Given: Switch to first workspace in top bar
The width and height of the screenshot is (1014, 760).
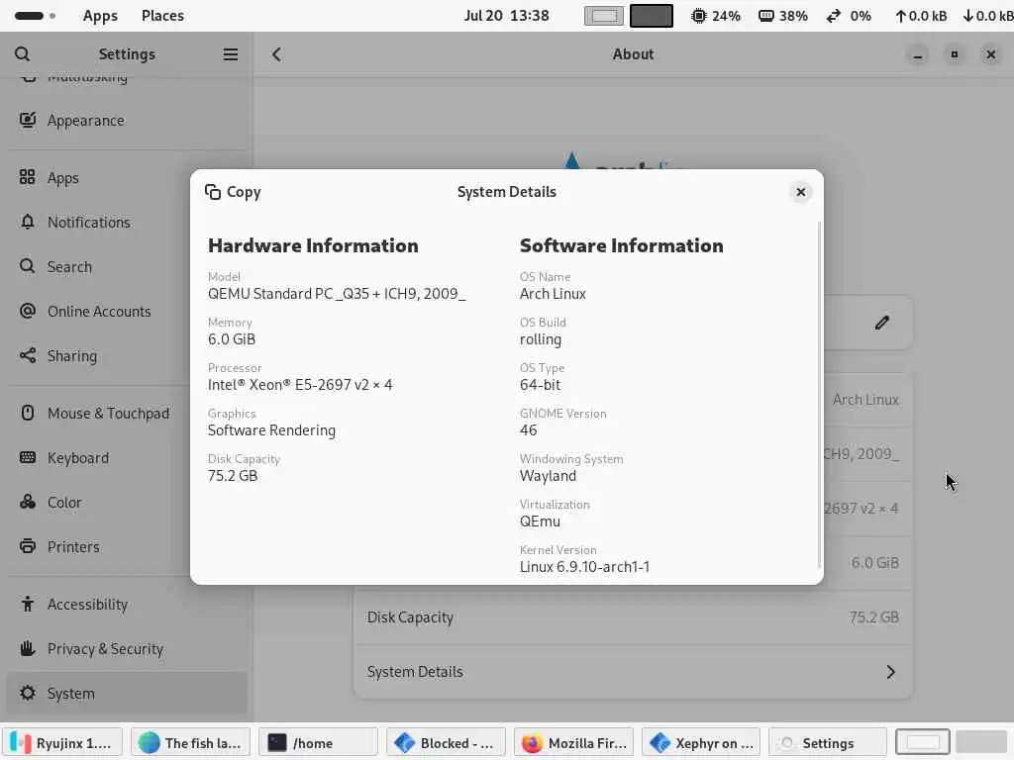Looking at the screenshot, I should (x=604, y=16).
